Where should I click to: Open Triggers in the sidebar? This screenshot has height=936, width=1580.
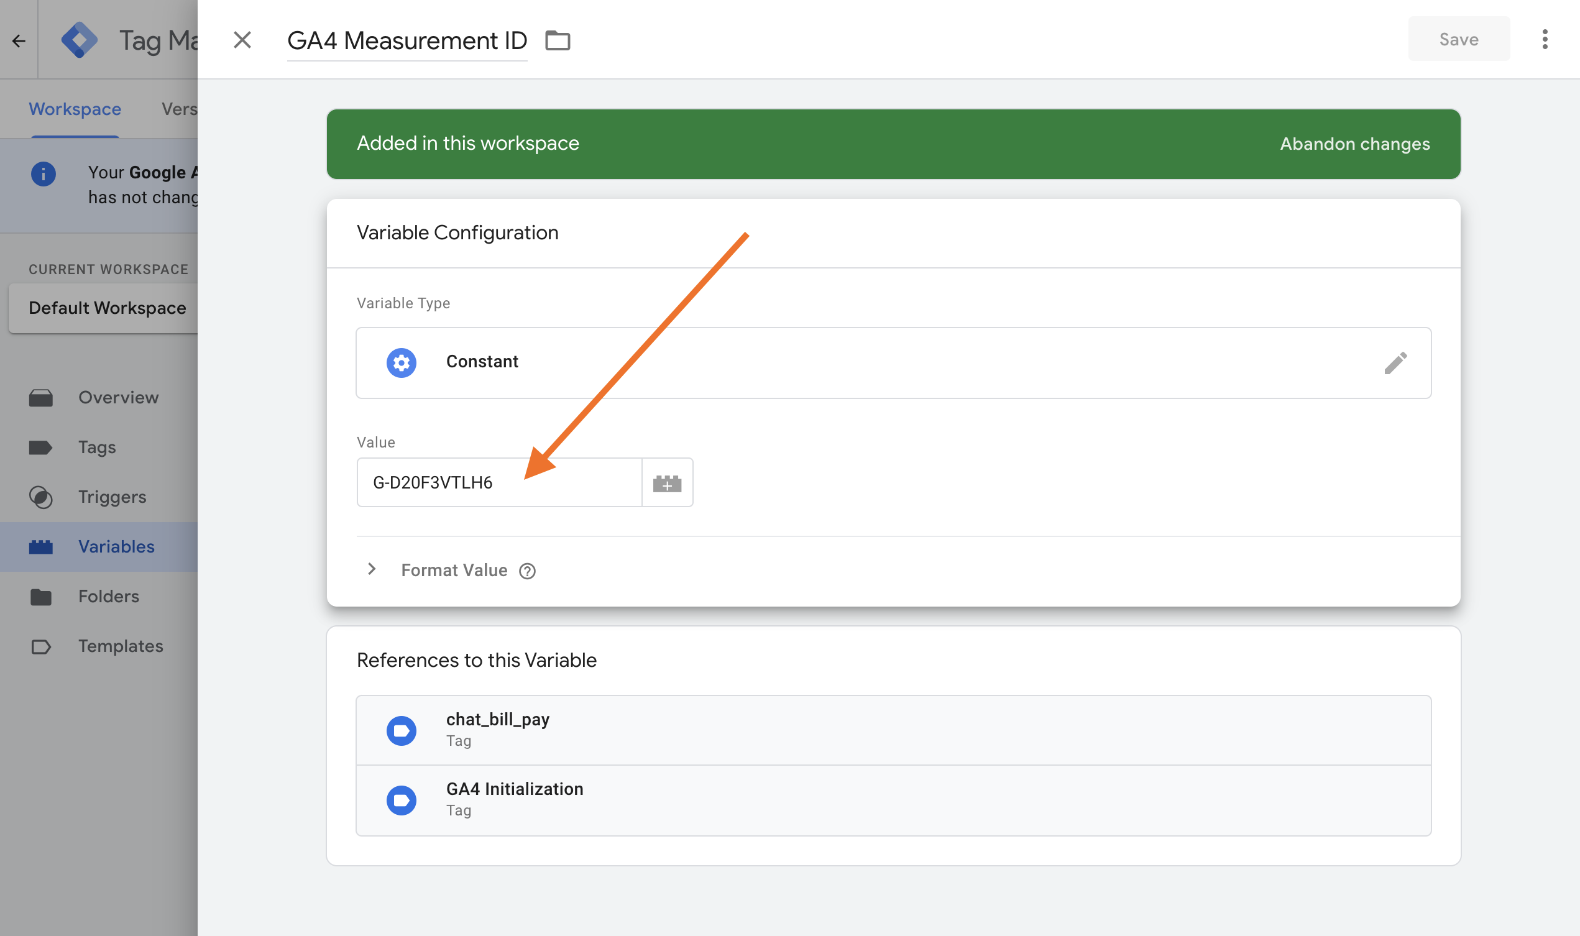[x=112, y=497]
